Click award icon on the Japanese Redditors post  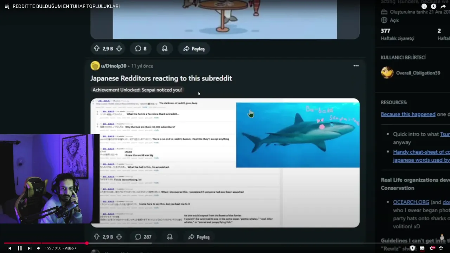tap(169, 237)
